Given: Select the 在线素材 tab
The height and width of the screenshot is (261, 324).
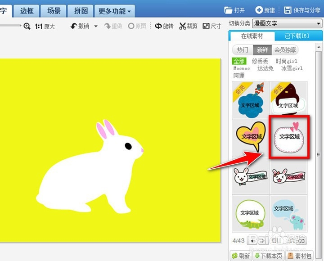Looking at the screenshot, I should tap(252, 36).
